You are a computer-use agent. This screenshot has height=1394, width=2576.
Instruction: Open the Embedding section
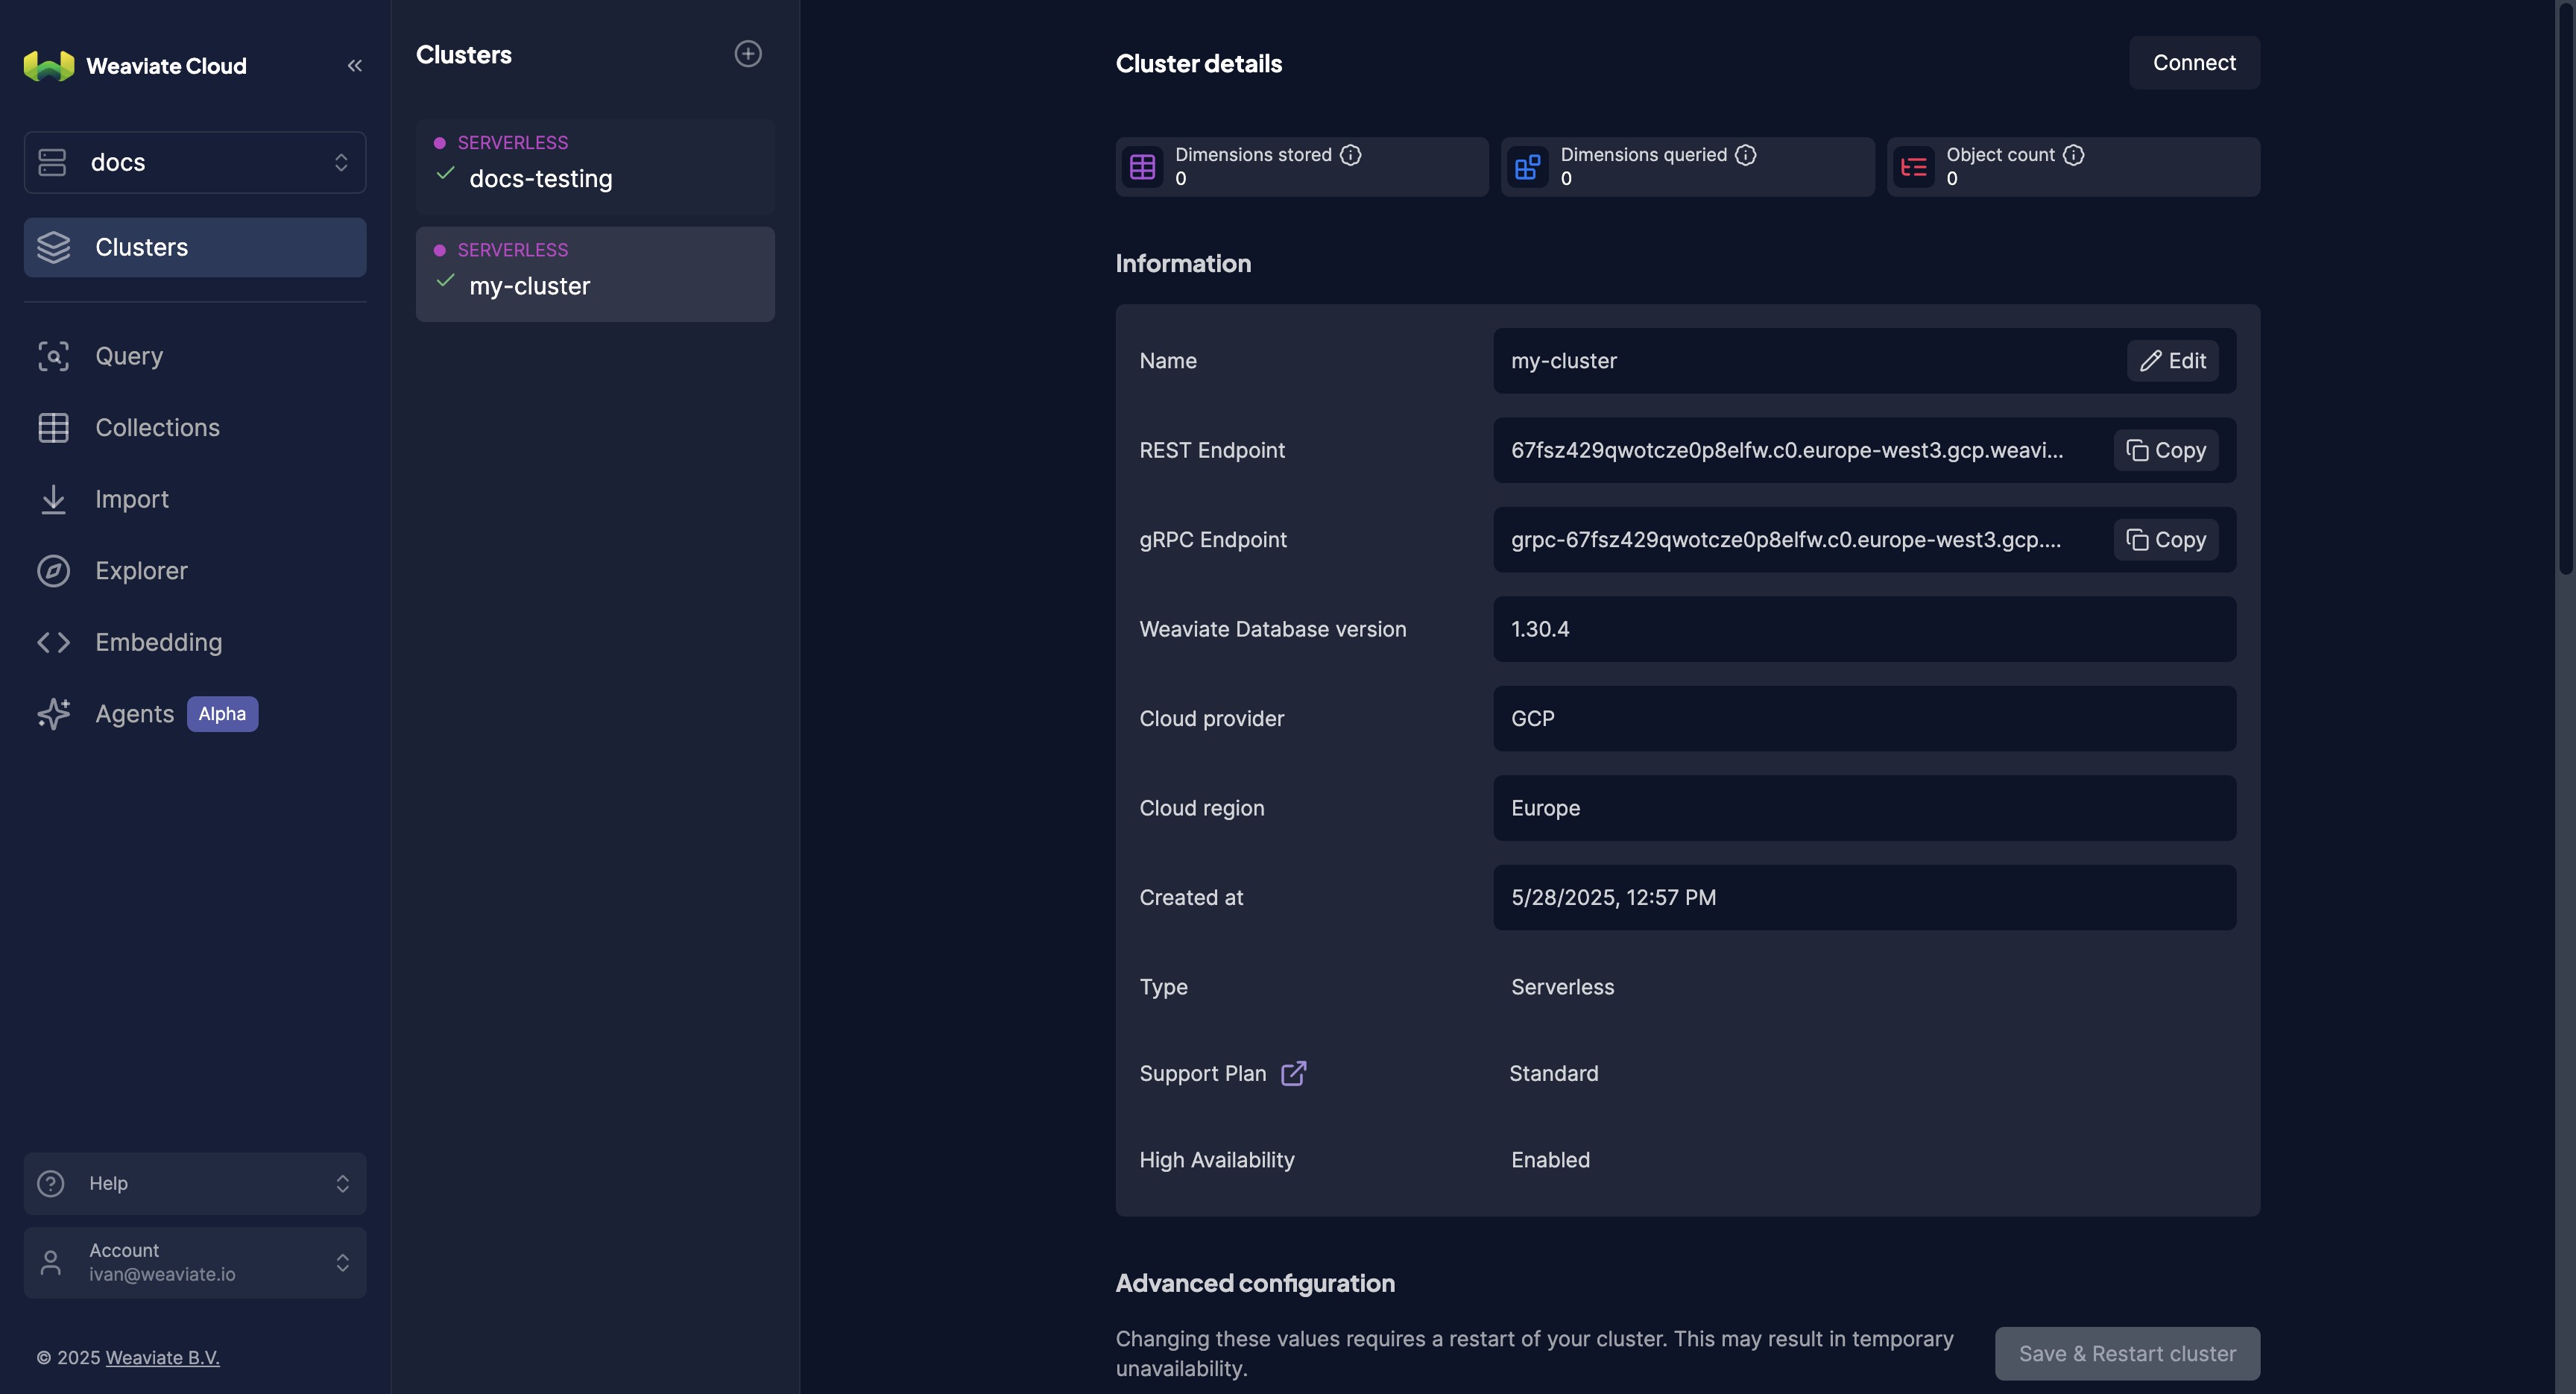point(195,642)
